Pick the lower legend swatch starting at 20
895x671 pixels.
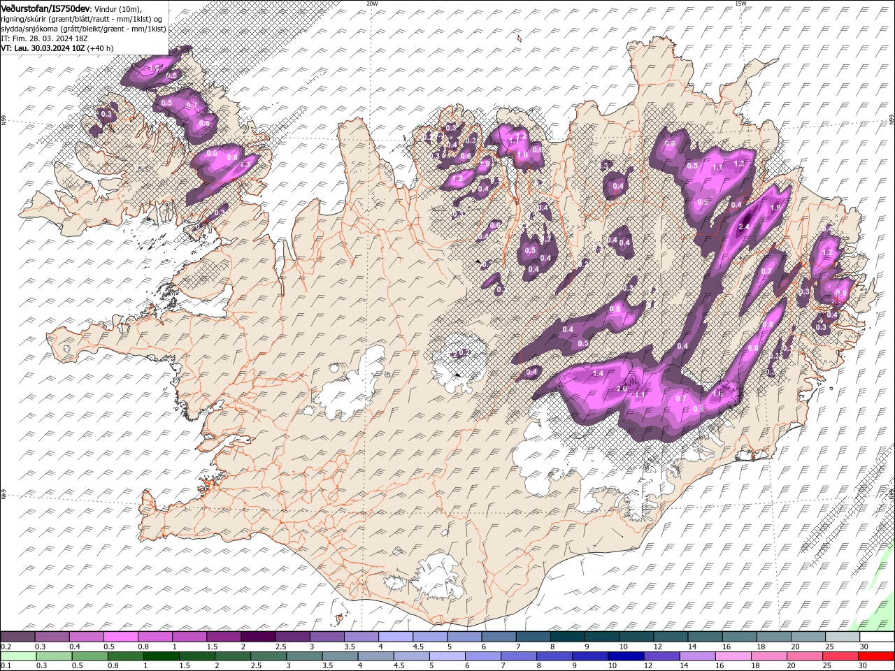point(805,656)
